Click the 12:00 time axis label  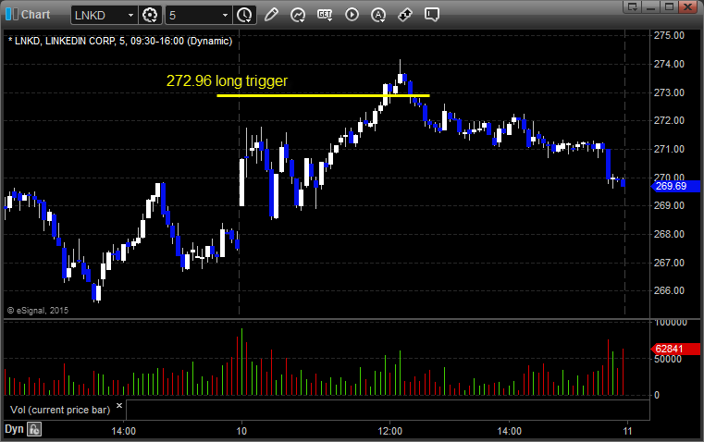389,431
